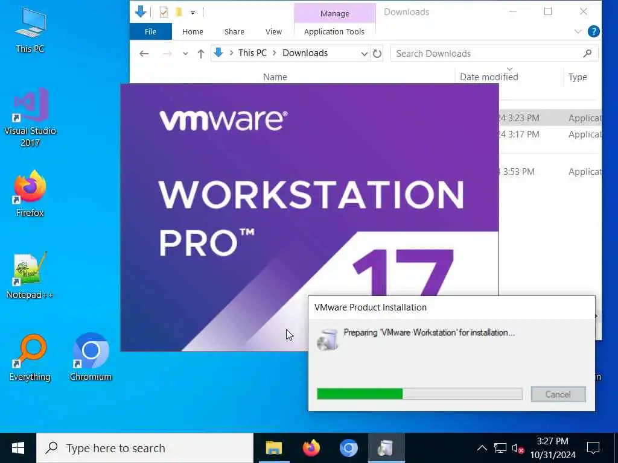Image resolution: width=618 pixels, height=463 pixels.
Task: Expand the address bar history dropdown
Action: [364, 54]
